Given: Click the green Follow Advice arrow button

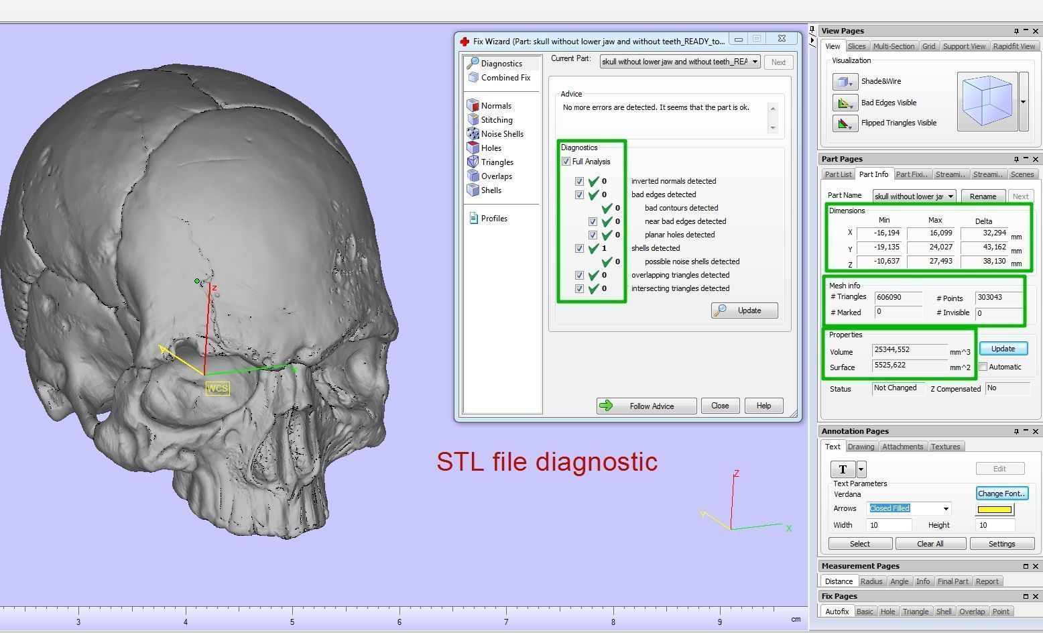Looking at the screenshot, I should click(x=646, y=406).
